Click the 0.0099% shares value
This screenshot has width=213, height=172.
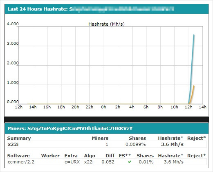(x=136, y=144)
